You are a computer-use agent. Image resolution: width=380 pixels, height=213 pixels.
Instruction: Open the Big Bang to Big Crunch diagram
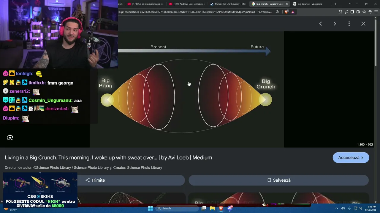pyautogui.click(x=187, y=89)
